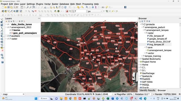The image size is (181, 101).
Task: Click the Layers panel filter legend icon
Action: [x=14, y=21]
